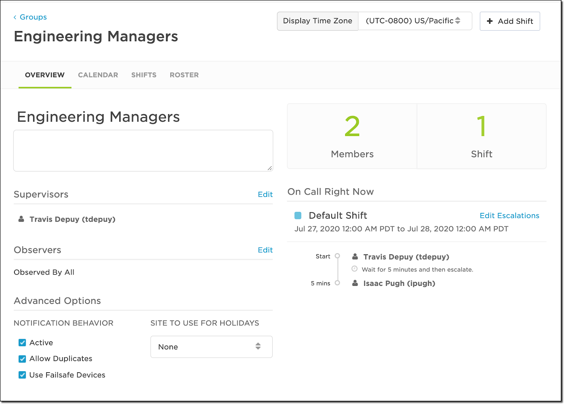Uncheck the Active checkbox
This screenshot has height=404, width=564.
[x=22, y=343]
